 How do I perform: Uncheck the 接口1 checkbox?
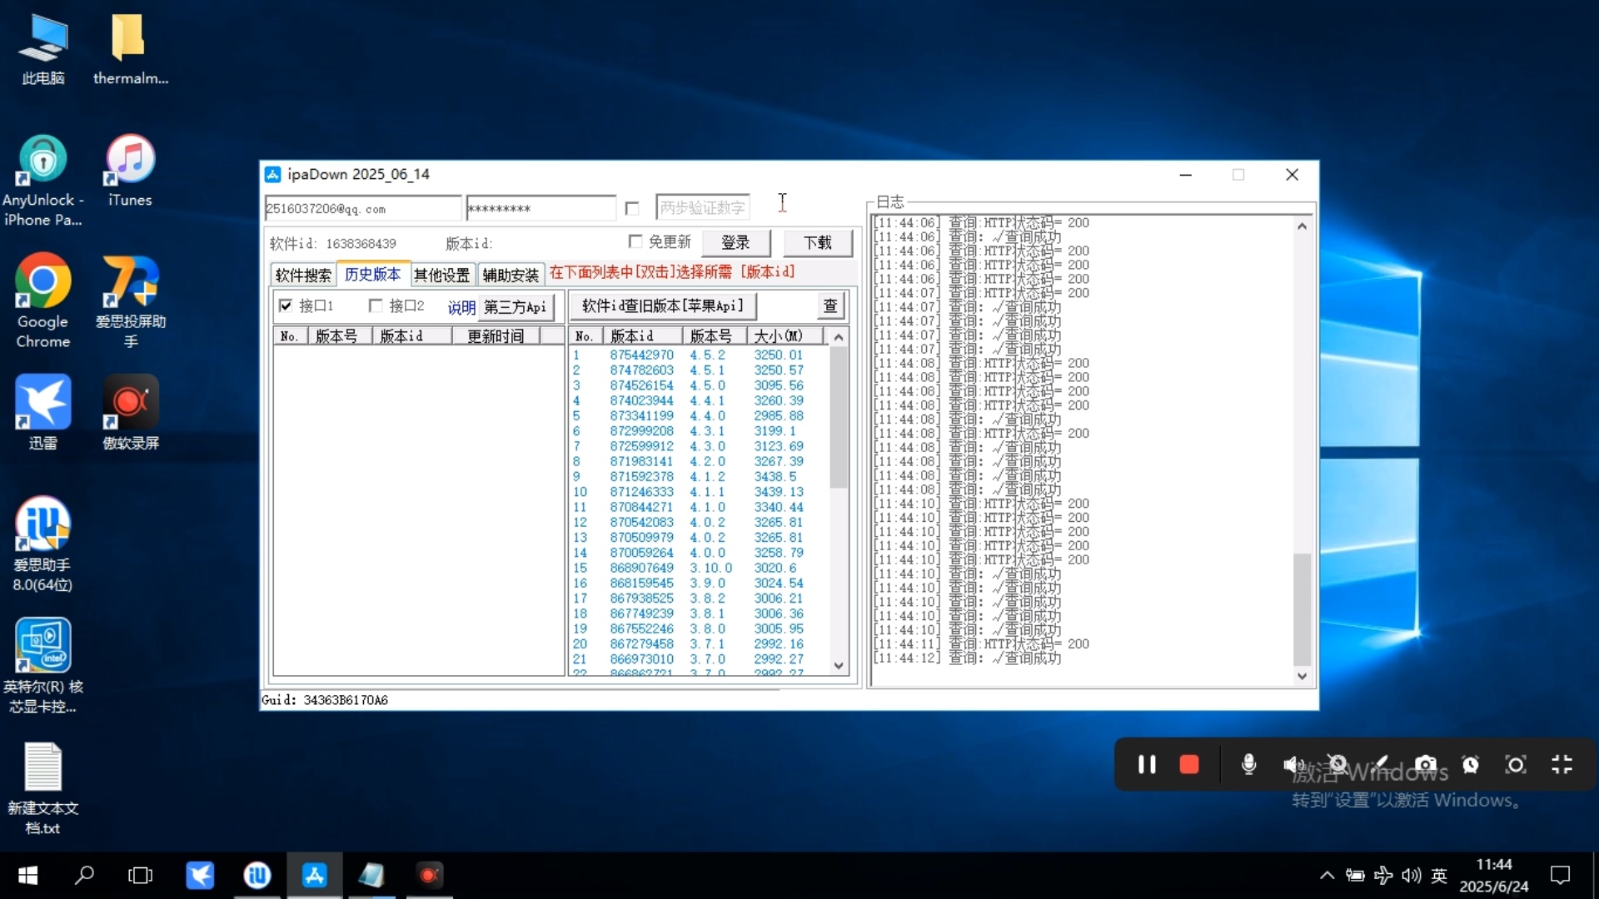pyautogui.click(x=286, y=305)
